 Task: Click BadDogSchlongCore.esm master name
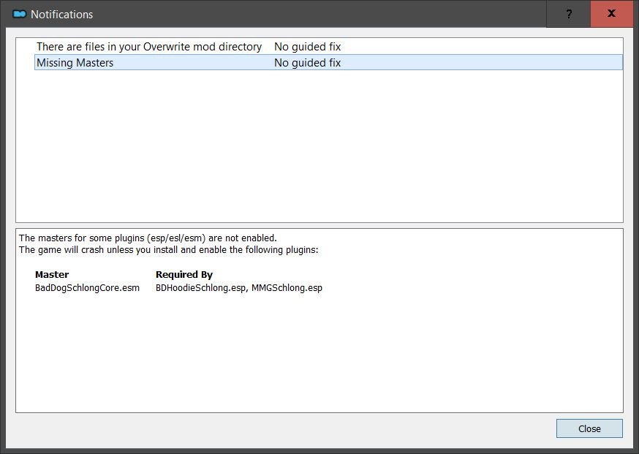click(87, 288)
